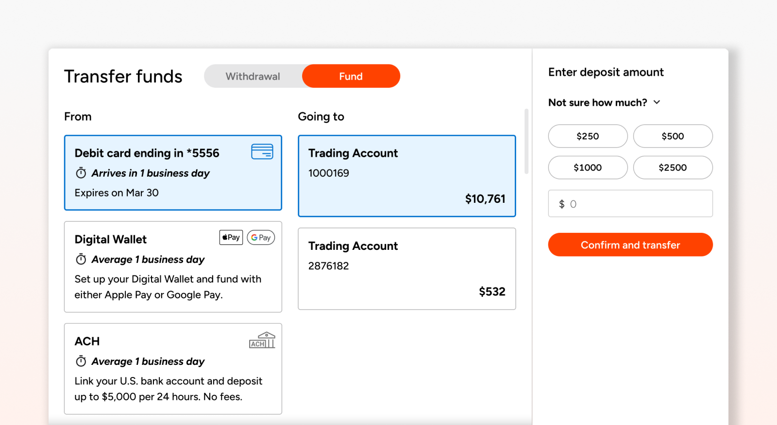777x425 pixels.
Task: Click 'Enter deposit amount' heading
Action: (606, 72)
